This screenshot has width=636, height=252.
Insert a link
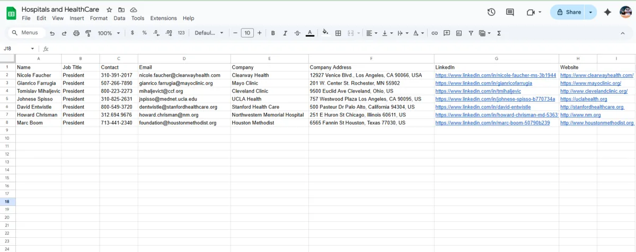pyautogui.click(x=435, y=33)
